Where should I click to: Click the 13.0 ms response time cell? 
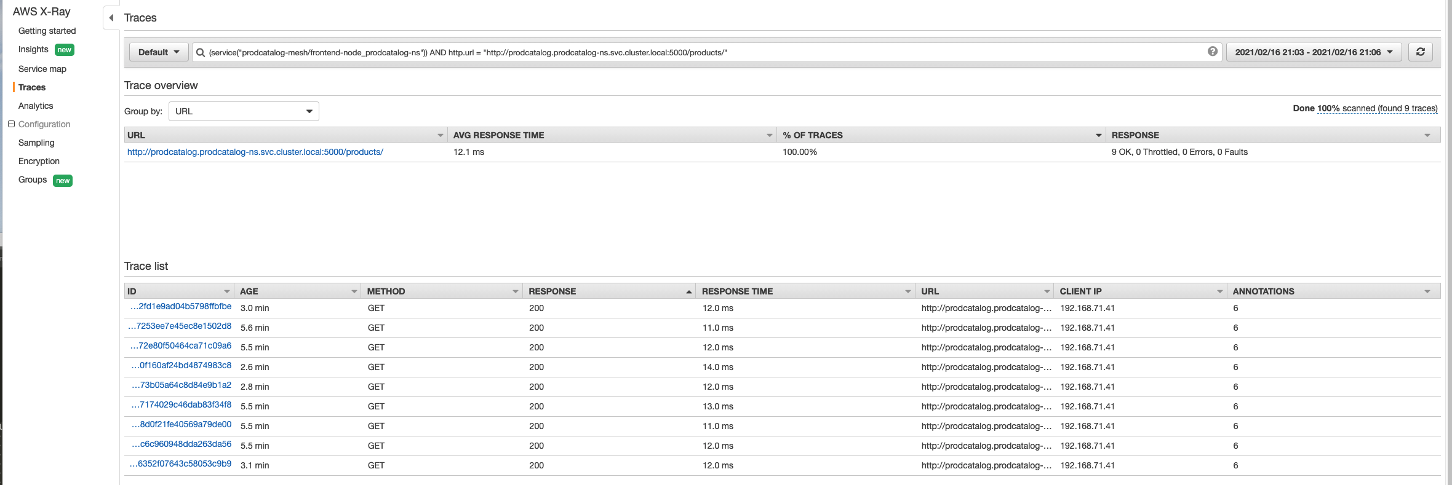click(718, 406)
